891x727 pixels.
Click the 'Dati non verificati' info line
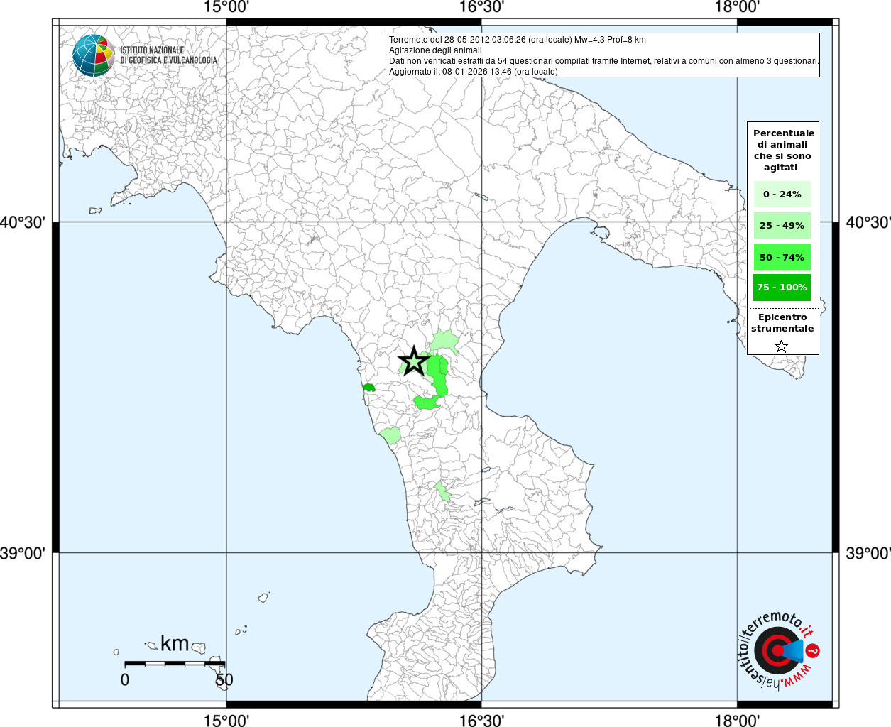[604, 61]
